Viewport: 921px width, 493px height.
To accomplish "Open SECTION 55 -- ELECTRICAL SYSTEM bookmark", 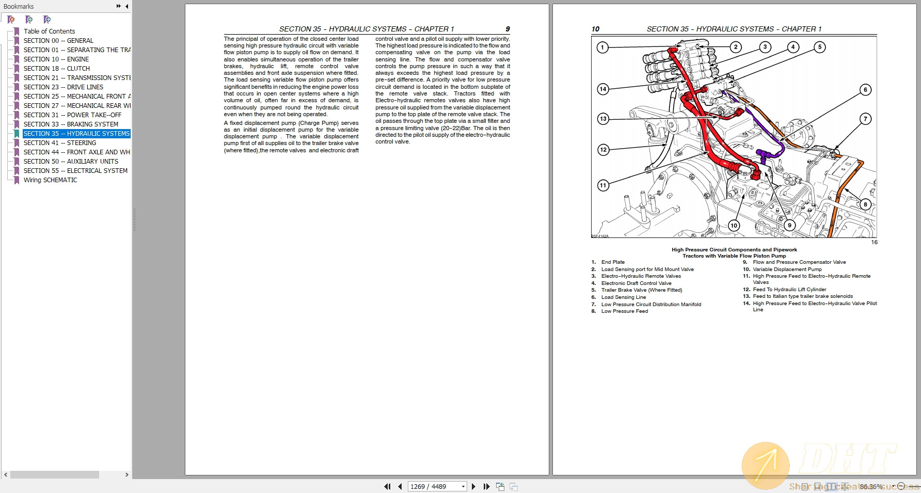I will 75,170.
